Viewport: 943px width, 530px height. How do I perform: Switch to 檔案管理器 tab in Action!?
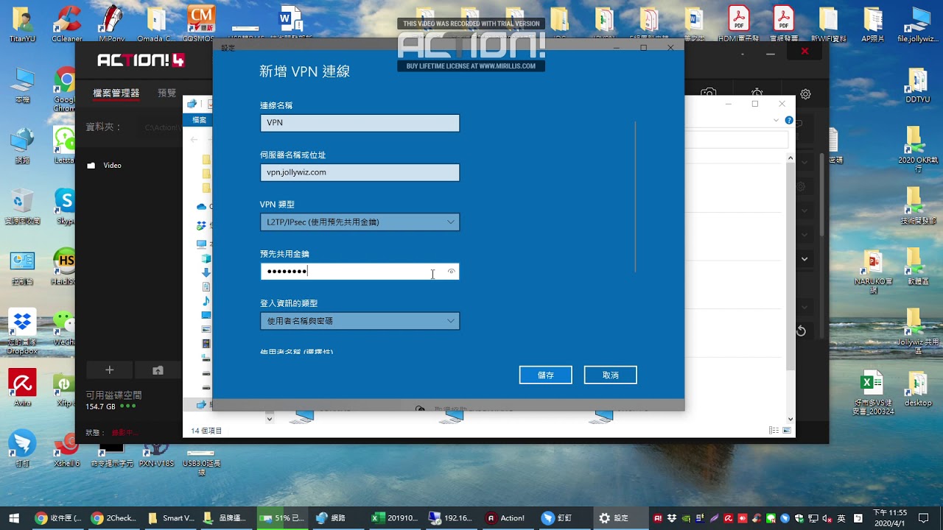pyautogui.click(x=116, y=93)
